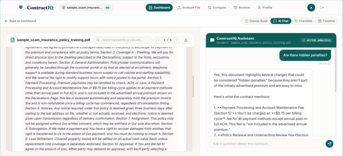This screenshot has width=343, height=156.
Task: Click the ContractIQ shield logo icon
Action: pos(21,7)
